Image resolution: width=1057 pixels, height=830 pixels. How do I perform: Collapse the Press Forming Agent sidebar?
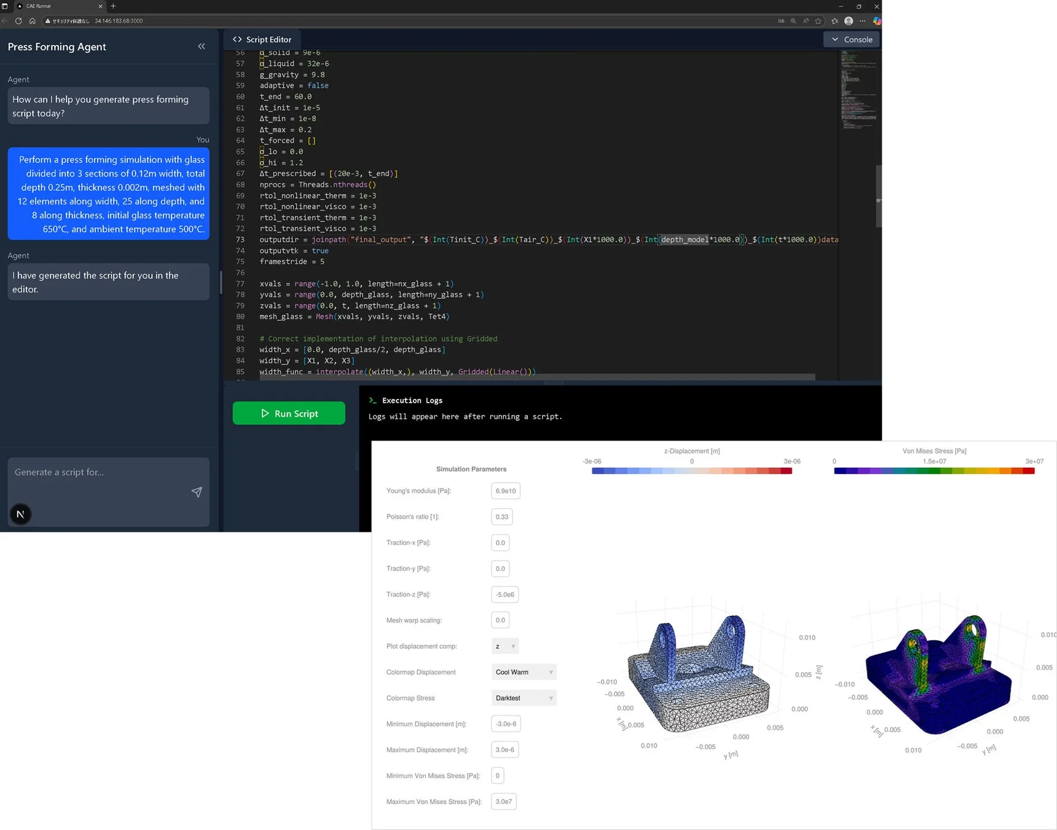tap(202, 46)
